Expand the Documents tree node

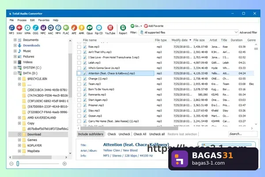pyautogui.click(x=15, y=40)
